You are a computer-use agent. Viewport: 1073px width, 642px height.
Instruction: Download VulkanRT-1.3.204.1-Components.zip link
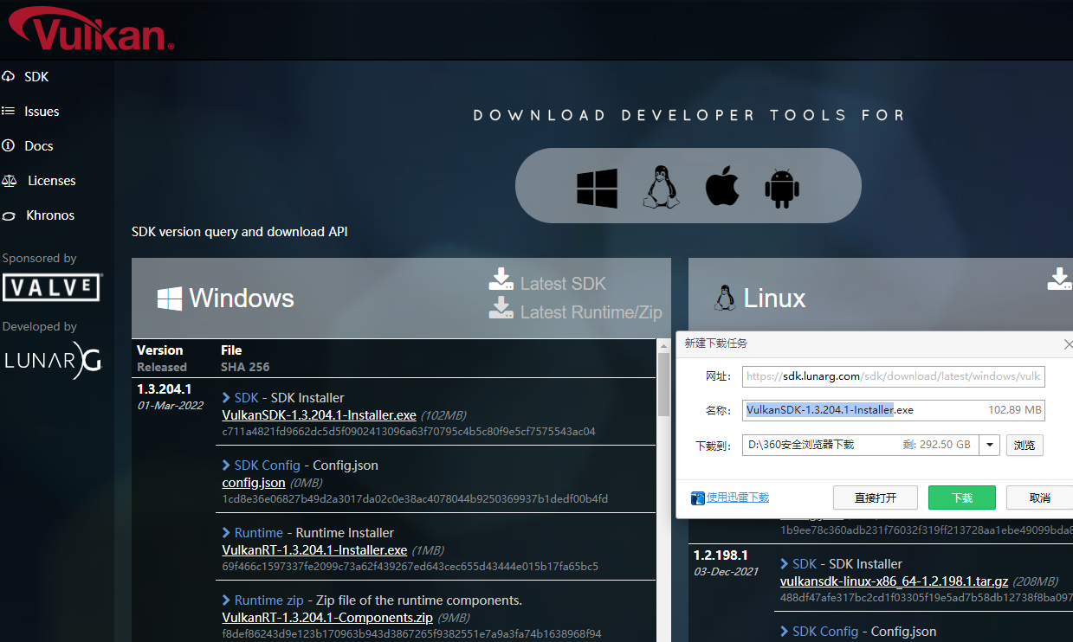[x=327, y=617]
